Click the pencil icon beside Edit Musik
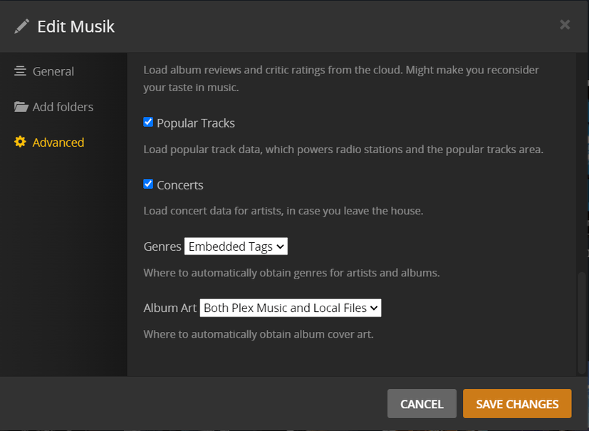The height and width of the screenshot is (431, 589). click(x=22, y=26)
